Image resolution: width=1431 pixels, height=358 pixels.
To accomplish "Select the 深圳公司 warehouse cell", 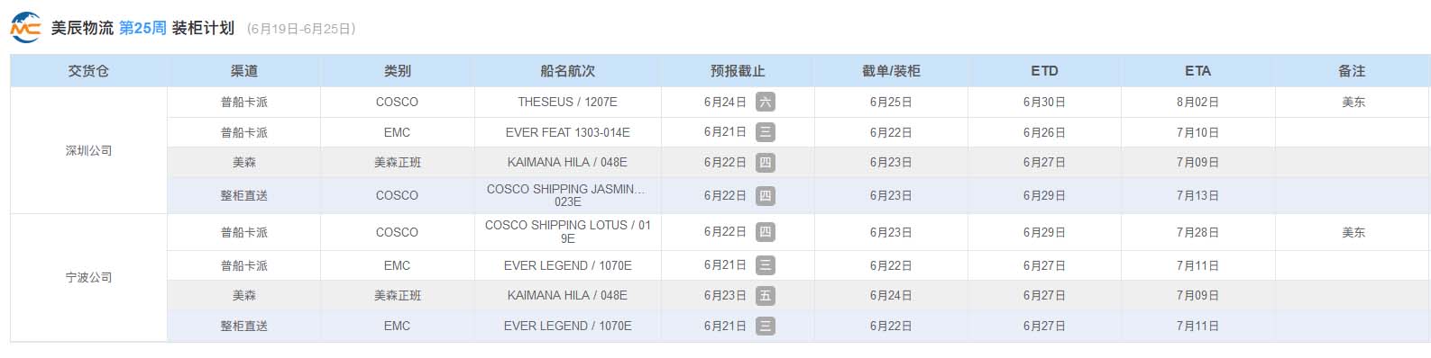I will tap(88, 150).
